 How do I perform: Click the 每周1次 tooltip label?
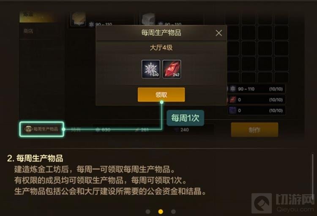pyautogui.click(x=185, y=118)
